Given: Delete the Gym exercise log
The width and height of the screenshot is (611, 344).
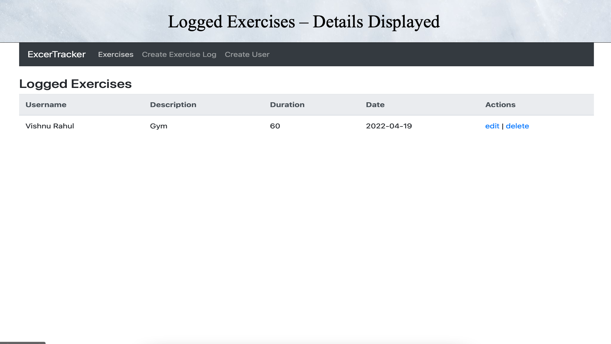Looking at the screenshot, I should [517, 126].
